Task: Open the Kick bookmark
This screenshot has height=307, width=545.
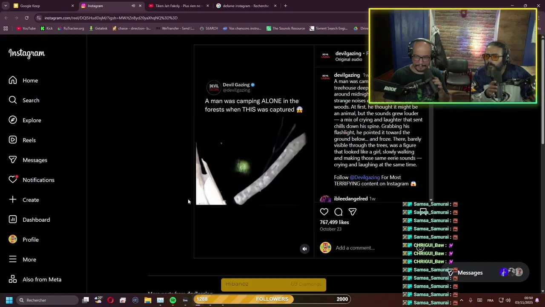Action: 46,29
